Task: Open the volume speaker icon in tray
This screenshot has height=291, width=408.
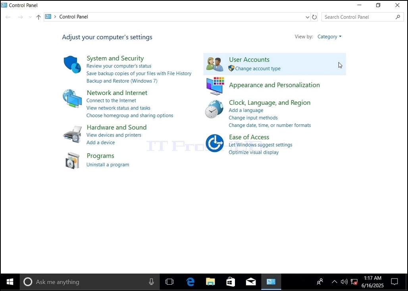Action: pyautogui.click(x=344, y=281)
